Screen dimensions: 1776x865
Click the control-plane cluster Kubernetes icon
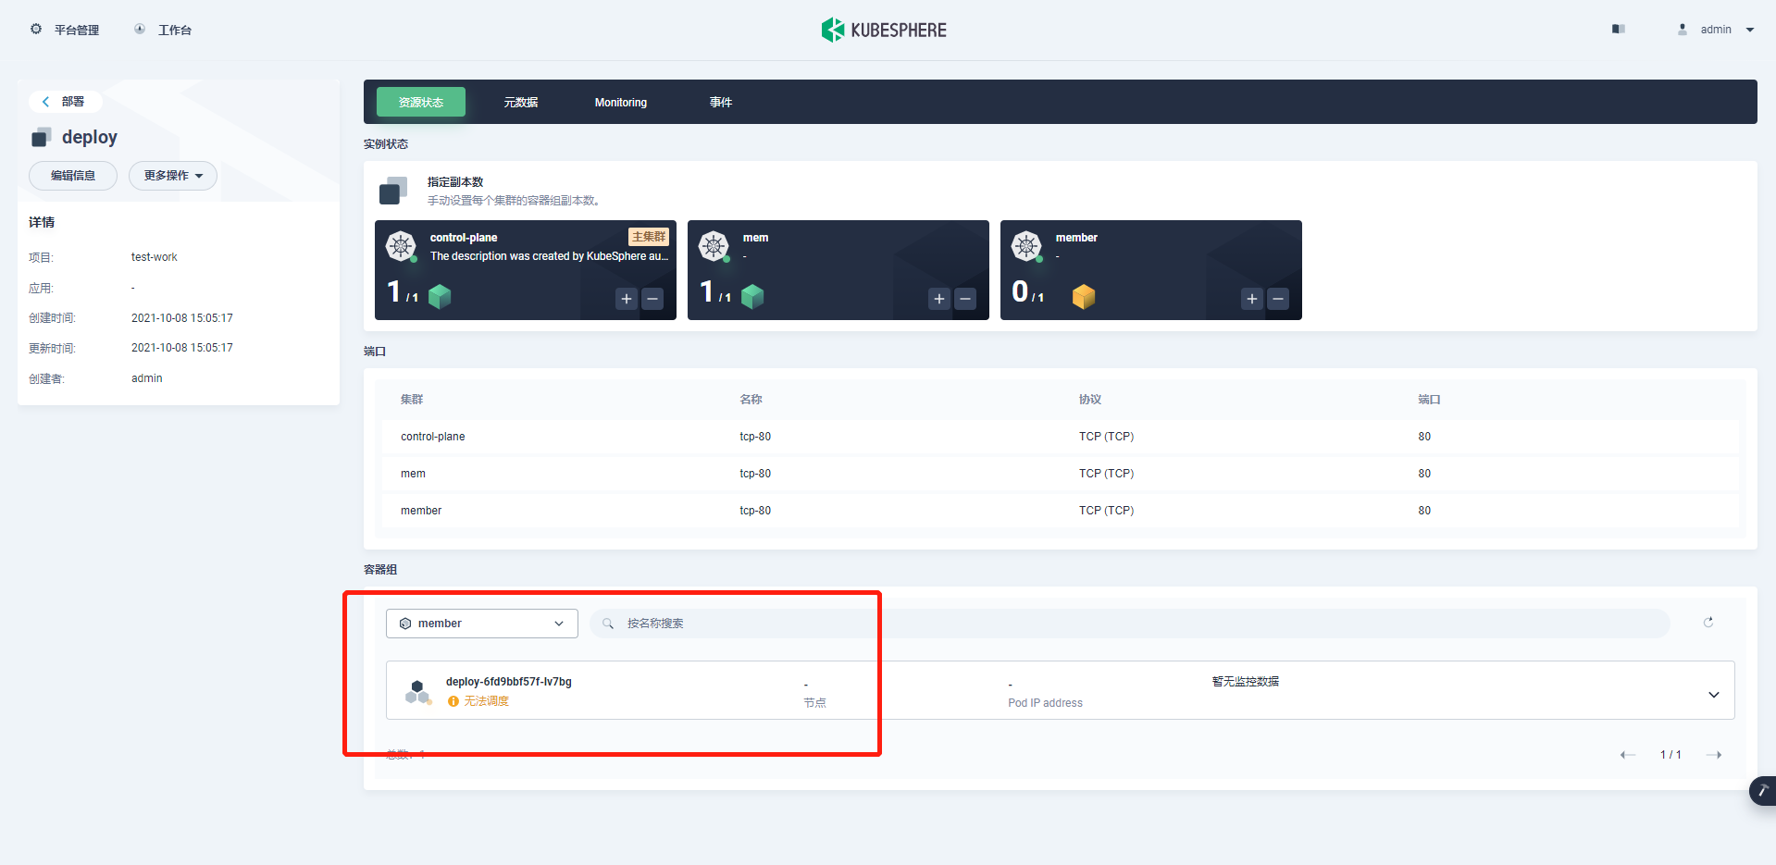click(401, 246)
